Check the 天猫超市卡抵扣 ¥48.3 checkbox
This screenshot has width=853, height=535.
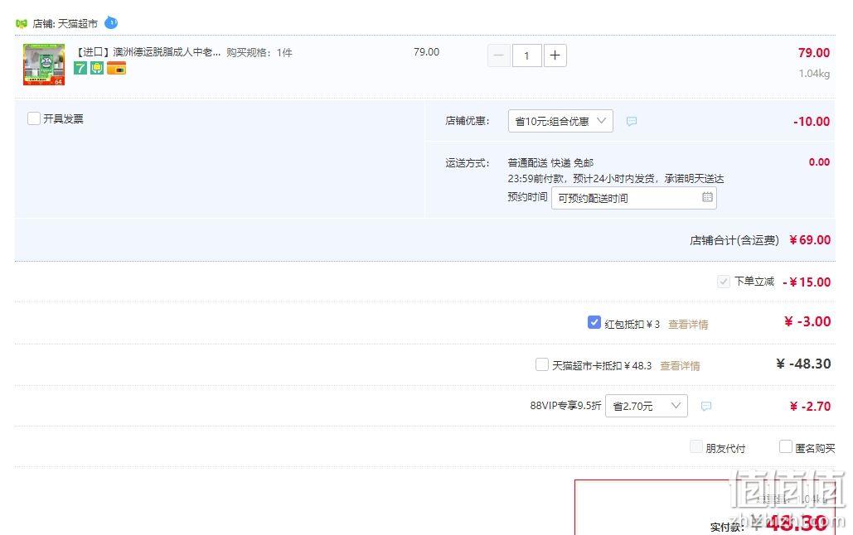coord(542,364)
